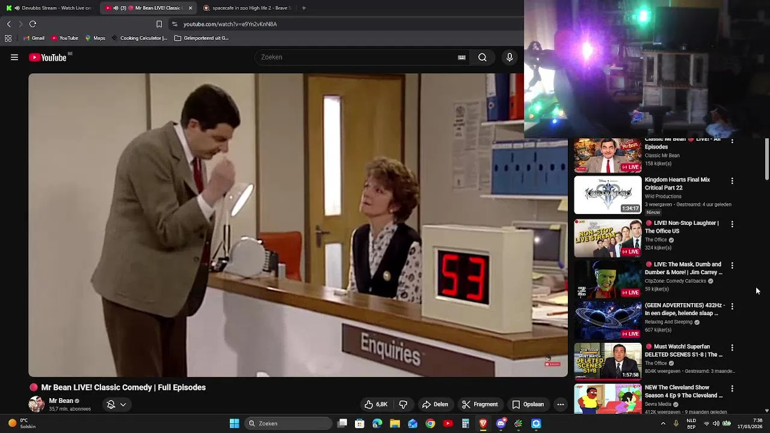
Task: Bookmark this page using the bookmark icon
Action: click(159, 24)
